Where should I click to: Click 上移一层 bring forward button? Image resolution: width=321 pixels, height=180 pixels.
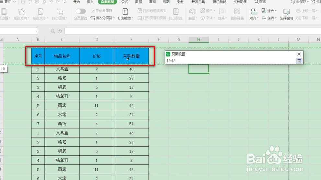pos(307,11)
